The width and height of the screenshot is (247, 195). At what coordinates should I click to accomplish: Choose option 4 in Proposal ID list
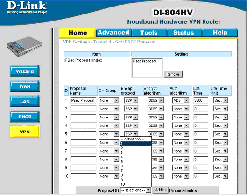coord(136,157)
